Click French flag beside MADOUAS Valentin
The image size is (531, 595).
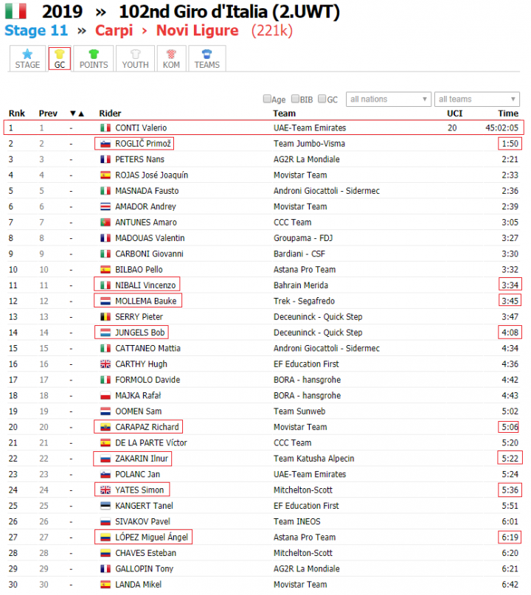click(105, 238)
